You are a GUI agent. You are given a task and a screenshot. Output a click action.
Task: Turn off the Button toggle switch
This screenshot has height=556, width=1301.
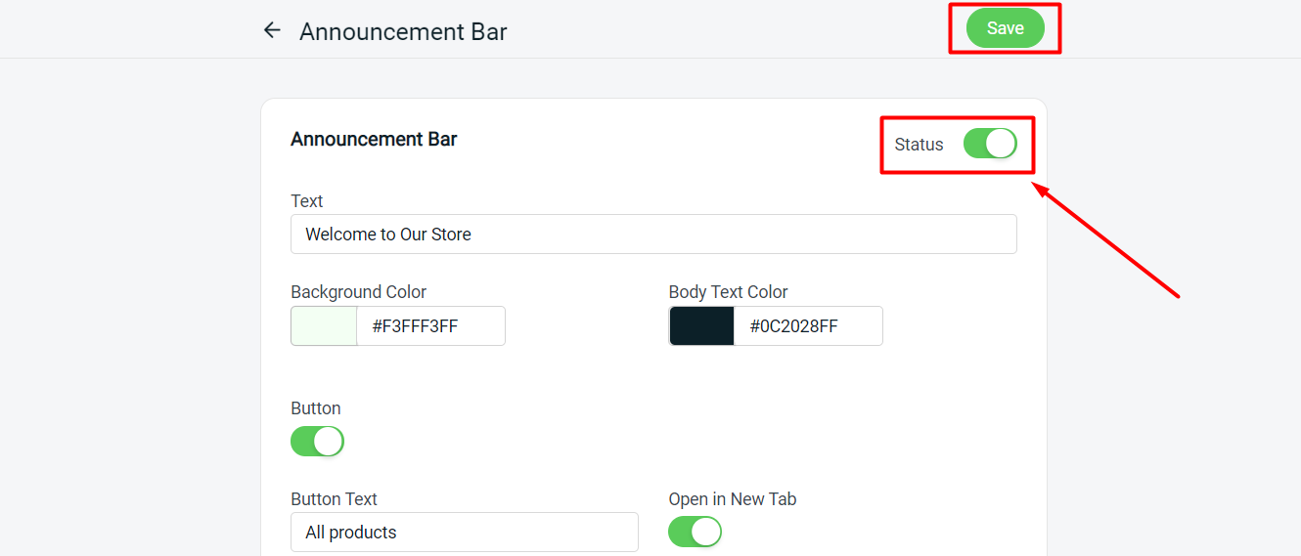coord(317,441)
